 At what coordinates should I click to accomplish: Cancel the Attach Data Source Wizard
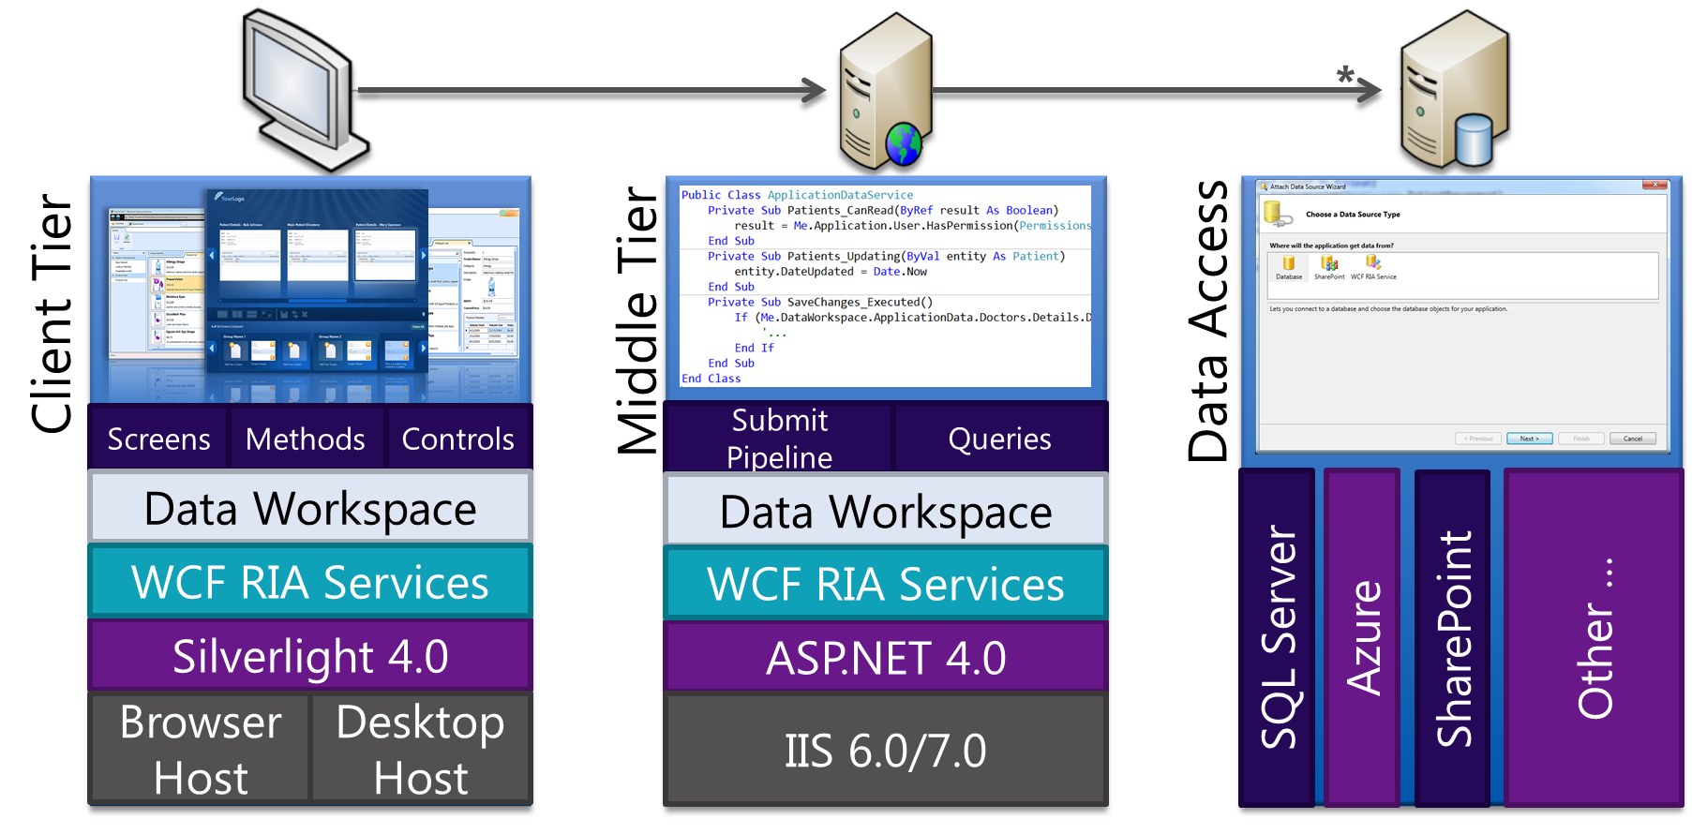pos(1632,439)
